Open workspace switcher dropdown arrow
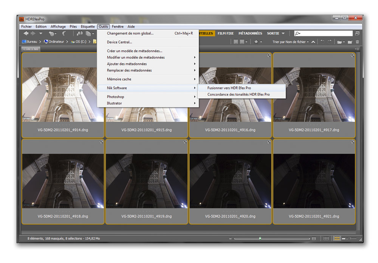This screenshot has width=378, height=263. point(283,33)
